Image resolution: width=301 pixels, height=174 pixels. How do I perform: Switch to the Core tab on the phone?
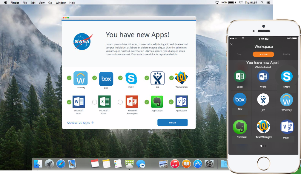[239, 54]
